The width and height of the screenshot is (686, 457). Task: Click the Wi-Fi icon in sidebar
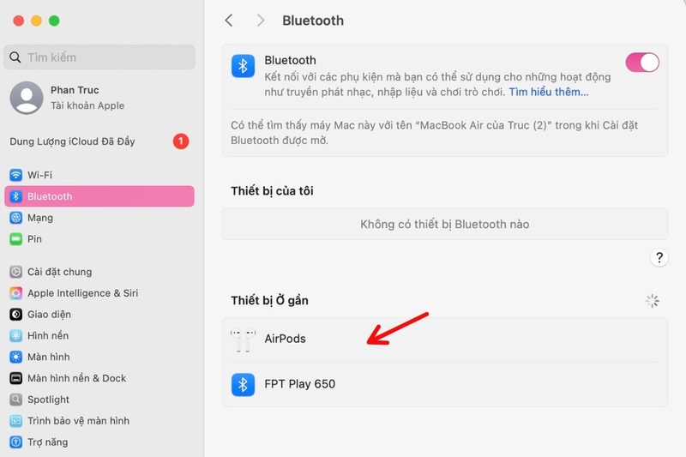coord(15,175)
